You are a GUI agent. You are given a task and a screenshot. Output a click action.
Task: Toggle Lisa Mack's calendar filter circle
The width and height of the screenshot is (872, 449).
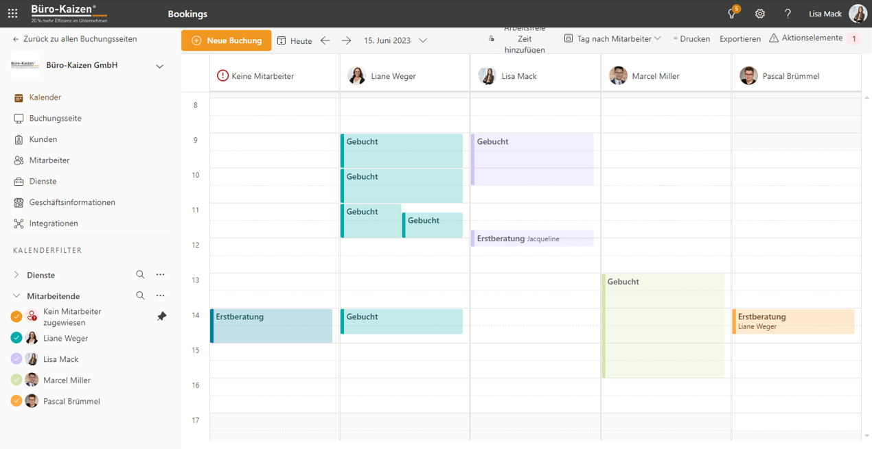(x=15, y=359)
